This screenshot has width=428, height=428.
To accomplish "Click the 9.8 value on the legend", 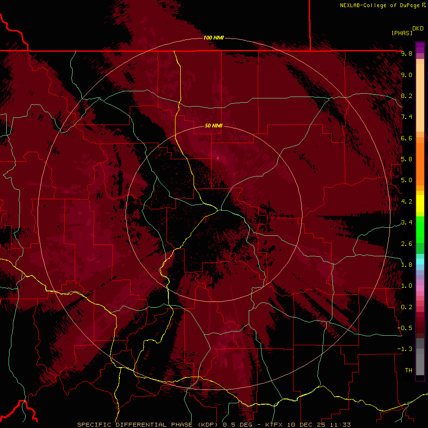I will pos(407,53).
